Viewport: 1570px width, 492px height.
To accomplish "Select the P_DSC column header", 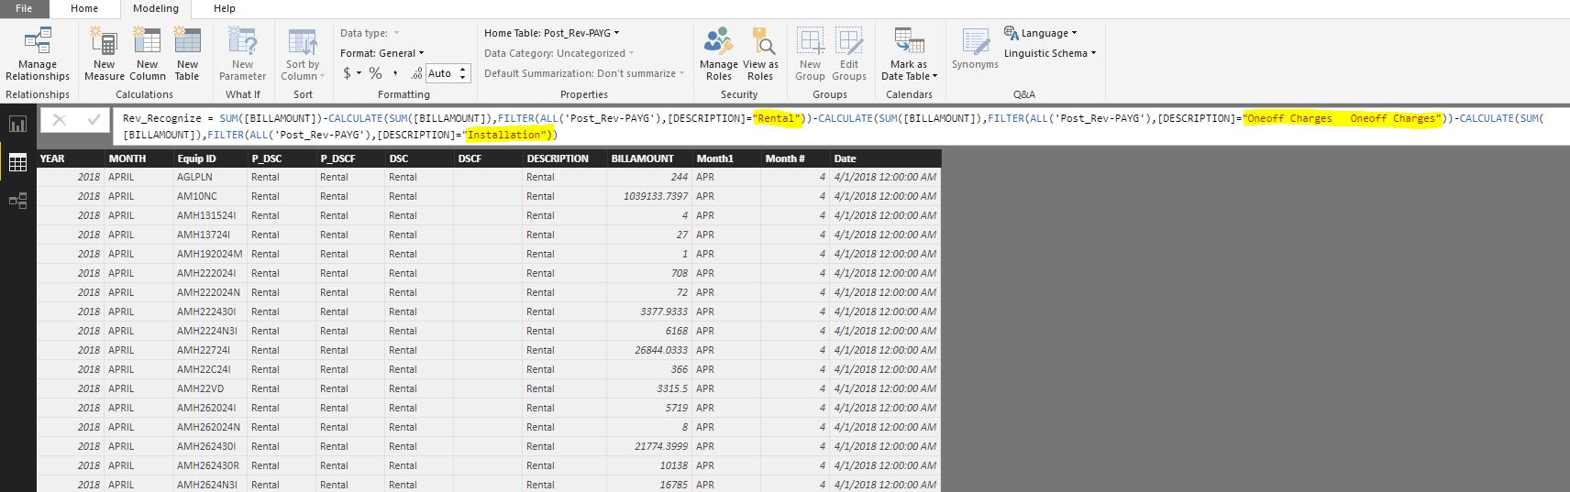I will [x=282, y=159].
